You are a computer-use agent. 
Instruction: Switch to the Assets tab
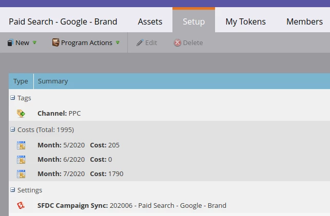pyautogui.click(x=150, y=21)
